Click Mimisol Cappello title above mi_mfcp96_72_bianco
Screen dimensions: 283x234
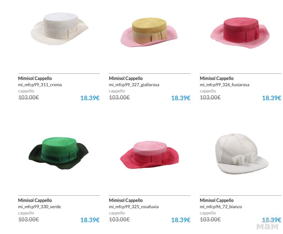pos(217,200)
